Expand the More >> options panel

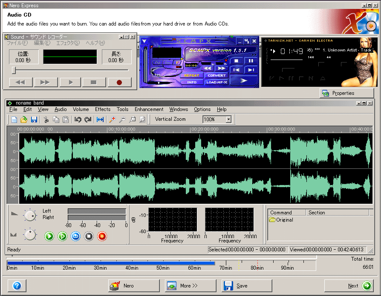(190, 286)
